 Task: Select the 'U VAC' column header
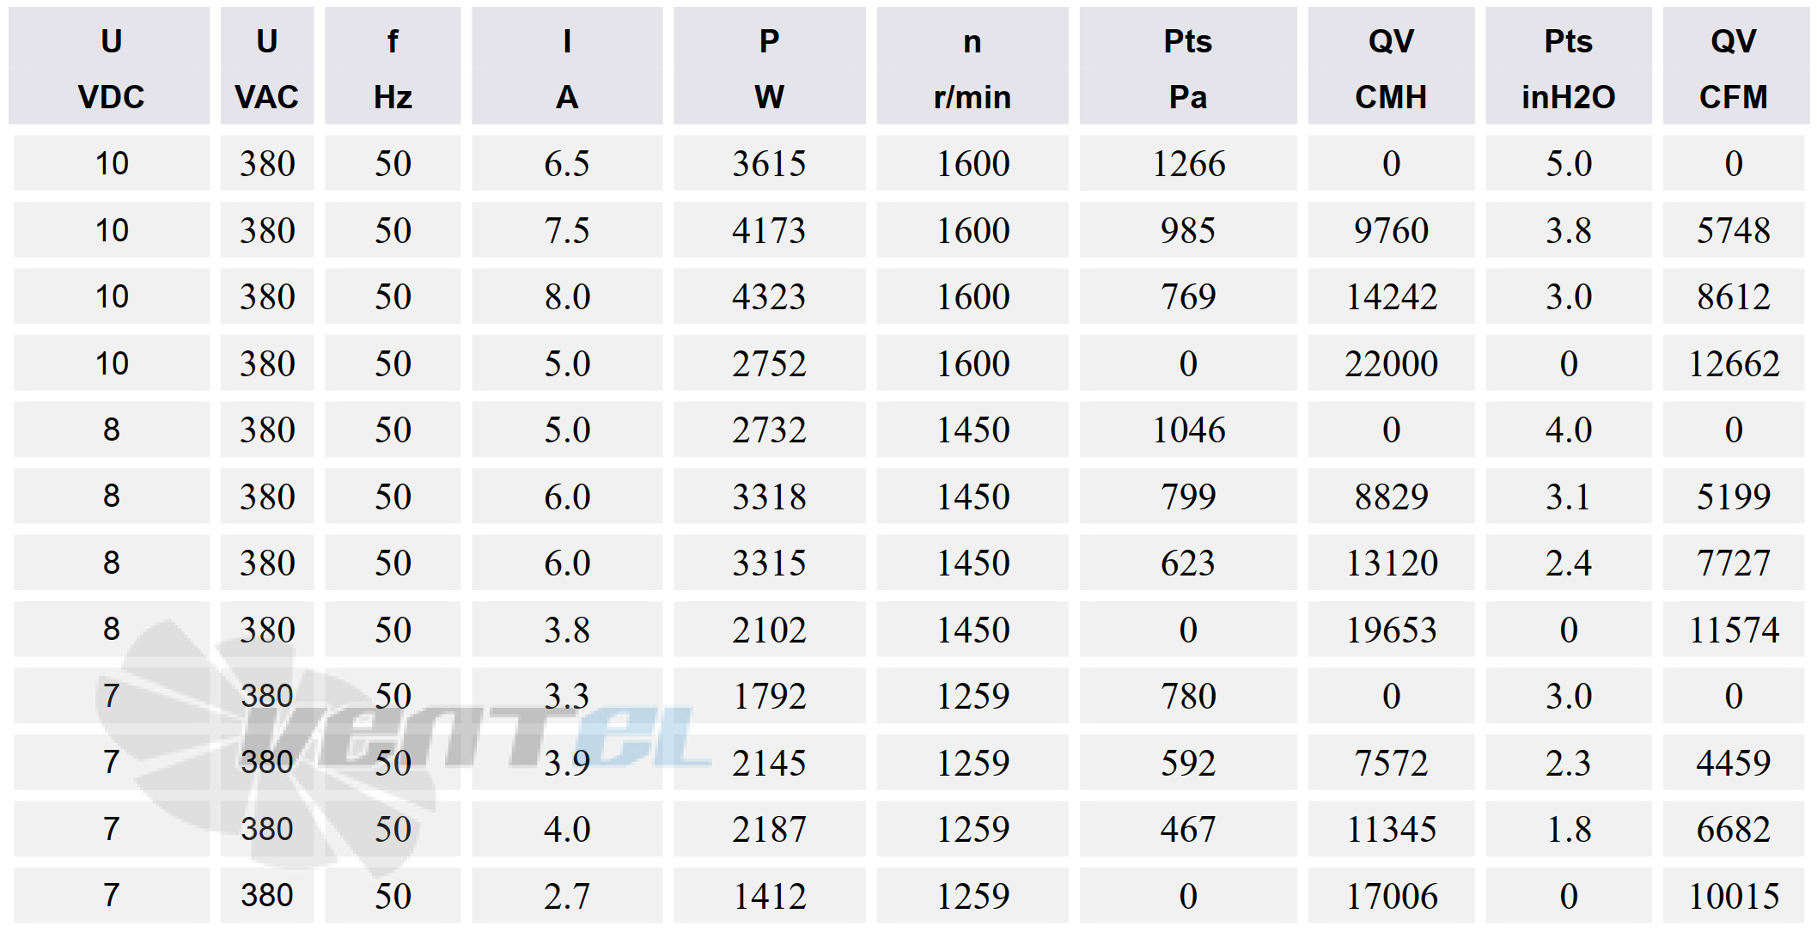pos(266,67)
